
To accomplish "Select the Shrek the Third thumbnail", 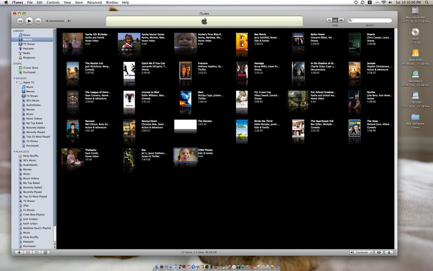I will tap(241, 129).
